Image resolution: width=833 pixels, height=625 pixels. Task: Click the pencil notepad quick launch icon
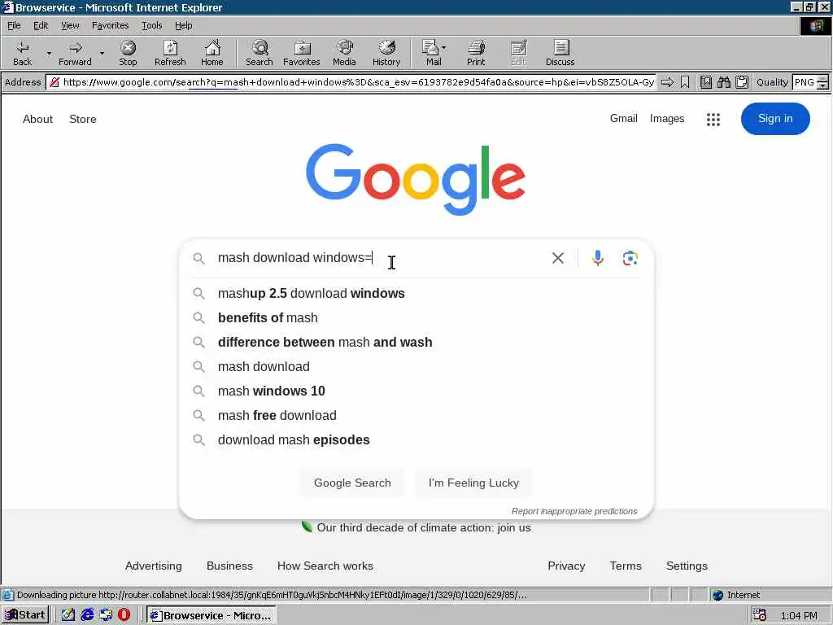coord(68,615)
